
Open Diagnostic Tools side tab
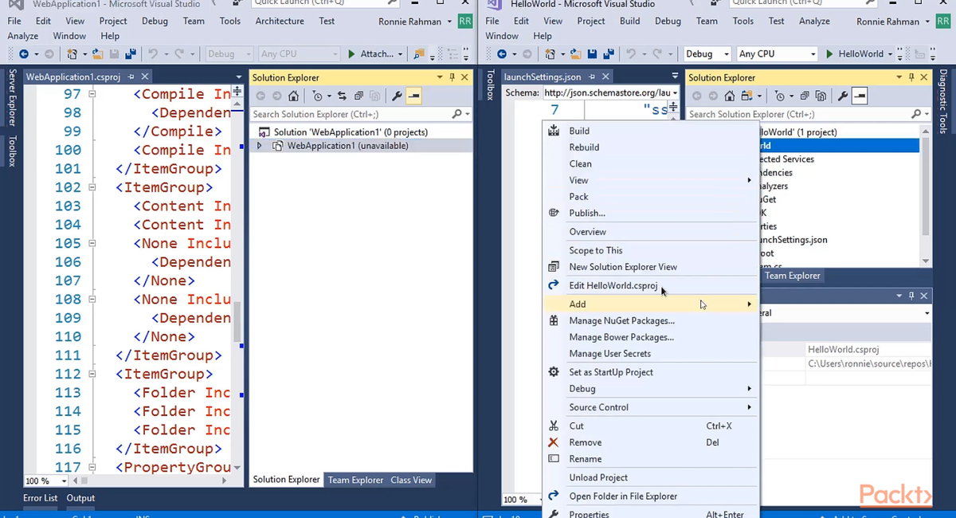pos(943,101)
